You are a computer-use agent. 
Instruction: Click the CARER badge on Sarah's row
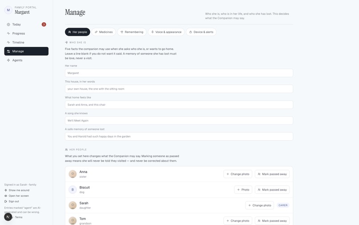tap(283, 205)
